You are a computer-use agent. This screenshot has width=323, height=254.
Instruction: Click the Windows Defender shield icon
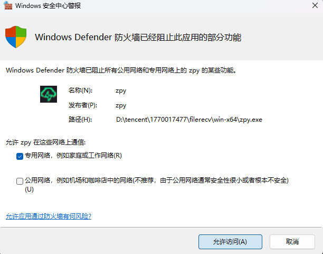(16, 37)
